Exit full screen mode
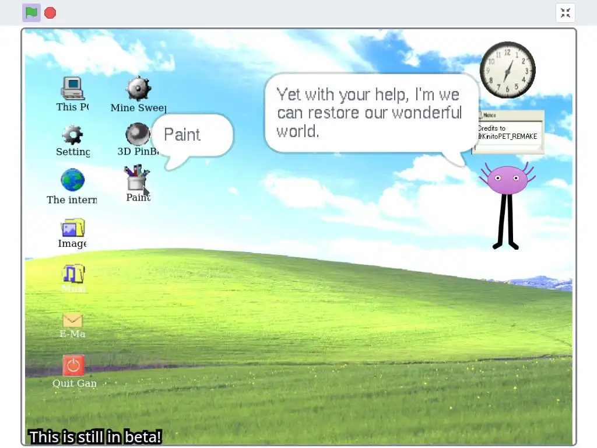 (566, 13)
